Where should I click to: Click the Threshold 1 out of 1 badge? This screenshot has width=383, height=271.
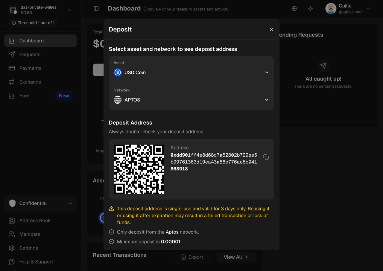point(34,23)
